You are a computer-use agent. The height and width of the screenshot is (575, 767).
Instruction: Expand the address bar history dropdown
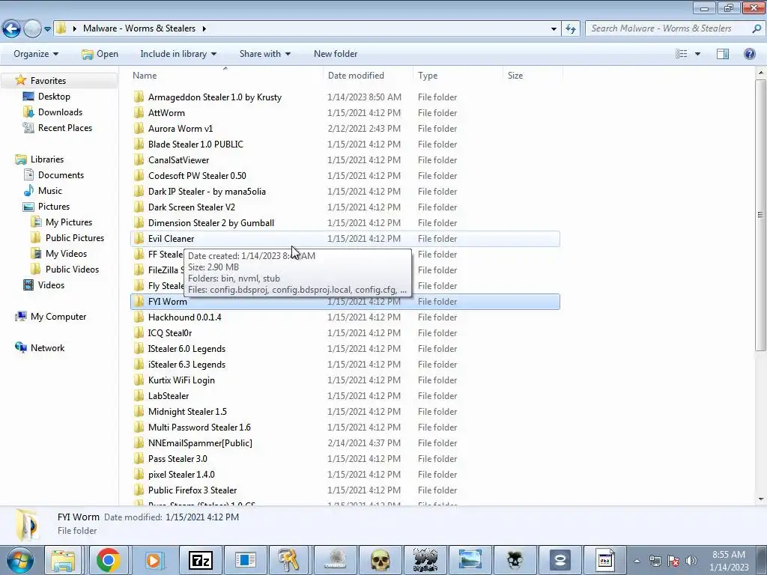554,29
